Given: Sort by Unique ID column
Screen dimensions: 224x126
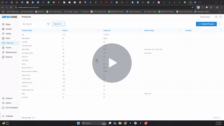Looking at the screenshot, I should click(x=107, y=30).
